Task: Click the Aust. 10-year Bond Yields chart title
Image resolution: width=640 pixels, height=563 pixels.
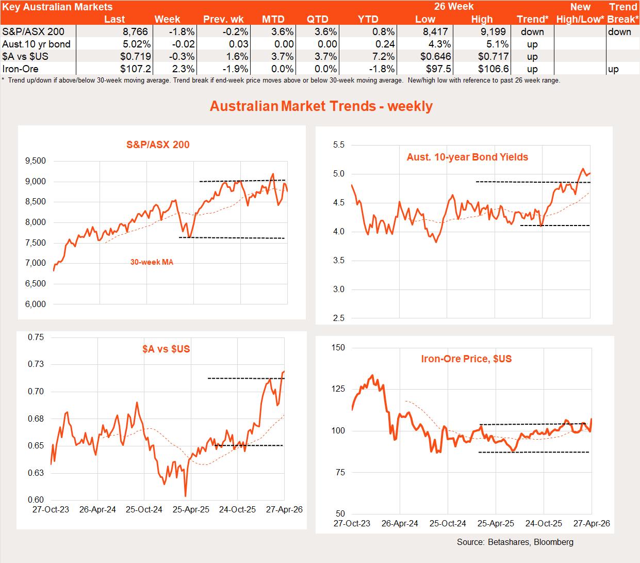Action: 467,157
